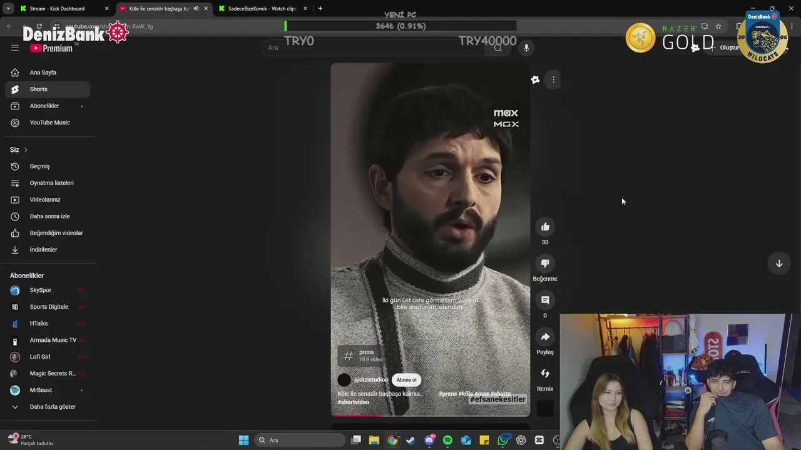This screenshot has height=450, width=801.
Task: Open Videolarınız in sidebar
Action: pyautogui.click(x=48, y=199)
